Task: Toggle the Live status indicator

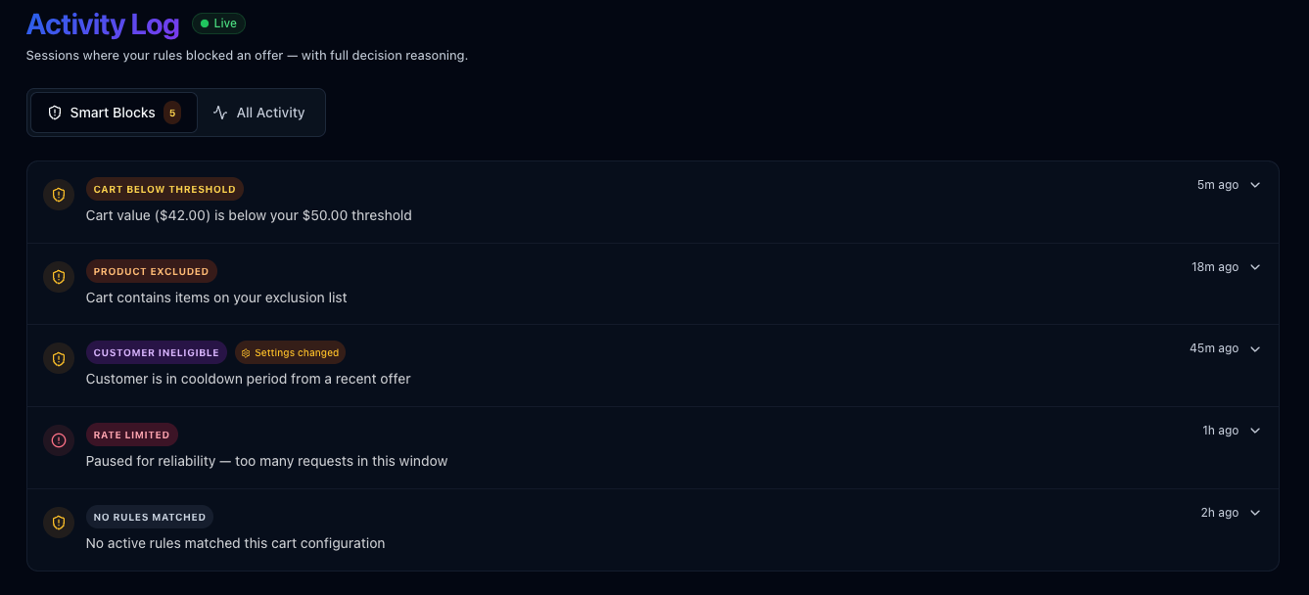Action: pos(217,23)
